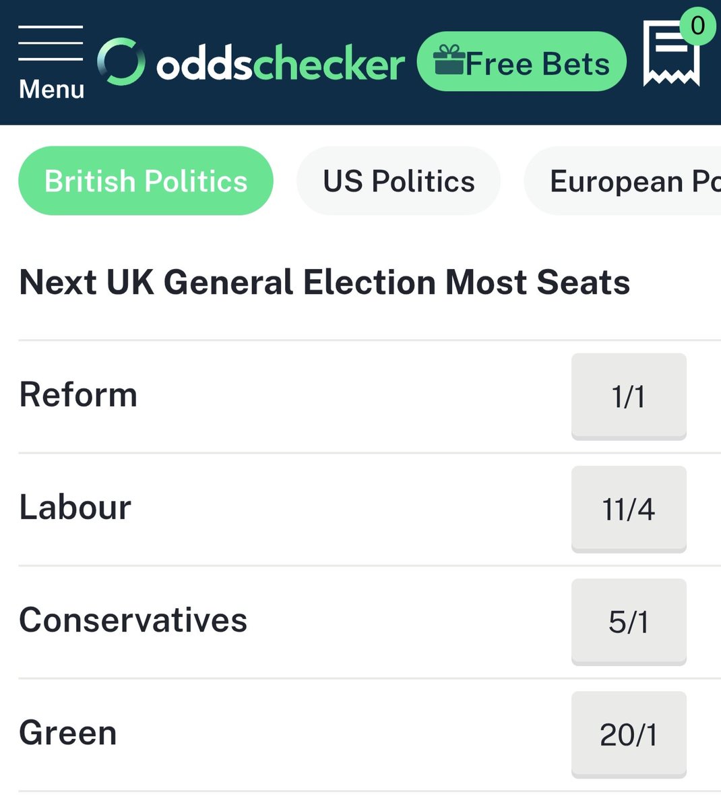
Task: Choose Green odds of 20/1
Action: coord(629,734)
